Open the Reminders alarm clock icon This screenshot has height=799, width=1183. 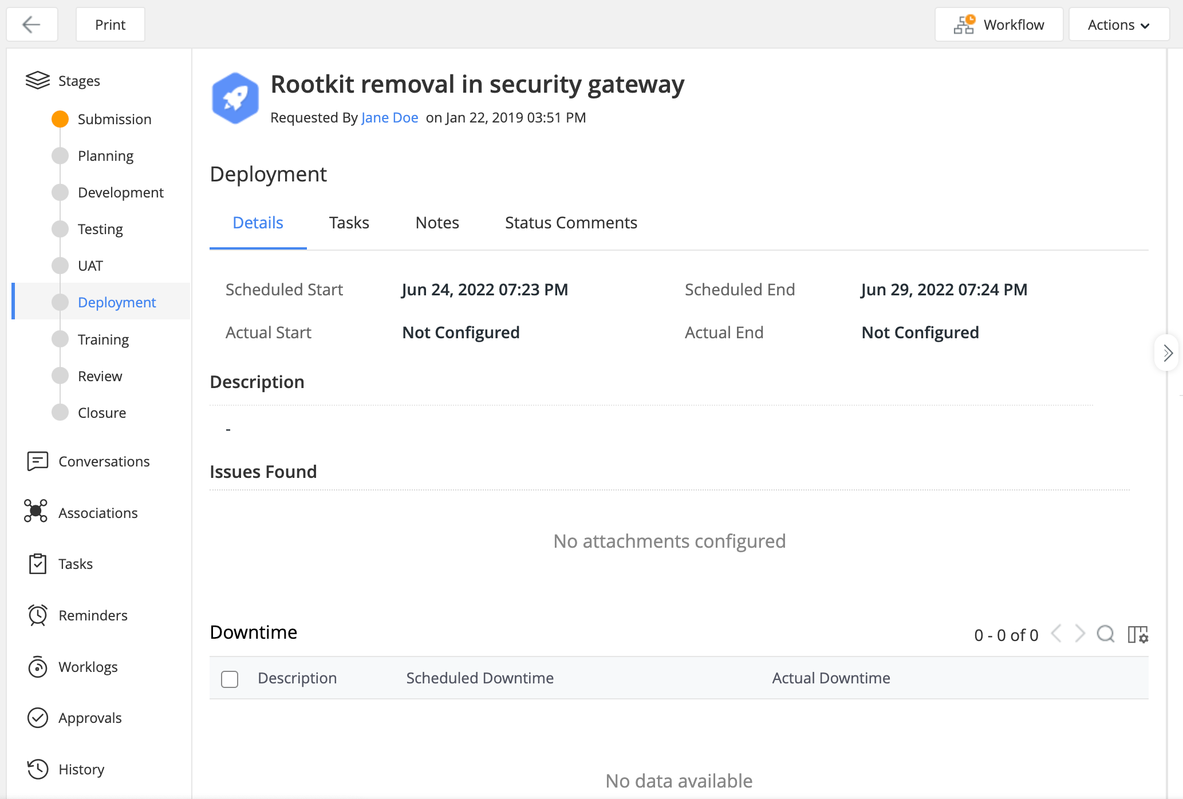pos(37,615)
